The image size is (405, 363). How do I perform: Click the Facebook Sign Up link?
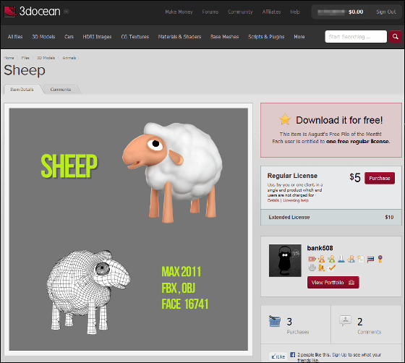point(339,355)
